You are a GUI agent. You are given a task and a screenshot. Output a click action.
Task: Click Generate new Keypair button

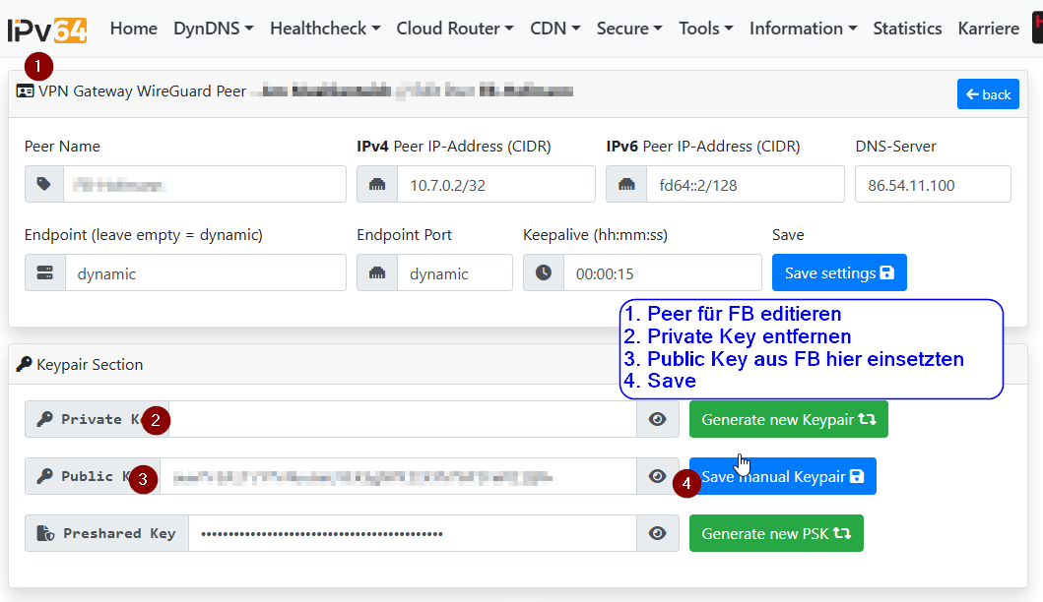pos(788,419)
